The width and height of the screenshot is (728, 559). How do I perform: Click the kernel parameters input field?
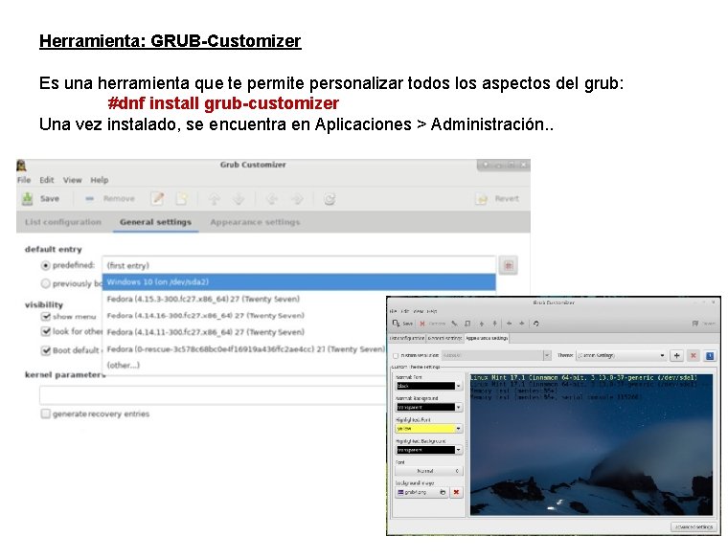coord(213,395)
